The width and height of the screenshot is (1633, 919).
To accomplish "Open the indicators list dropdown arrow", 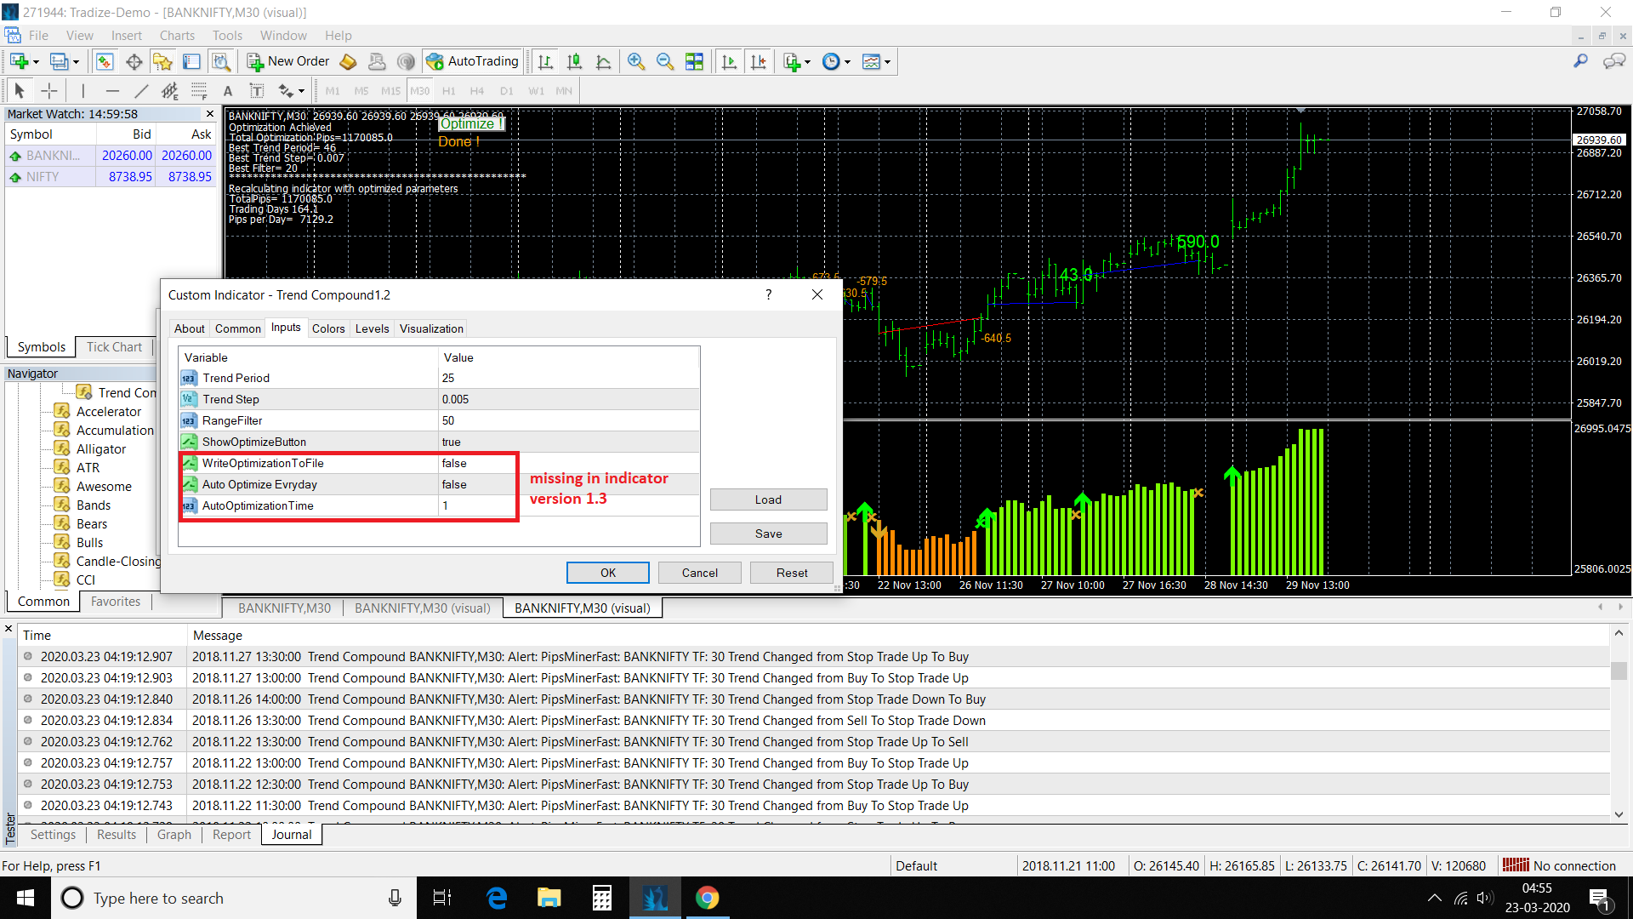I will [807, 62].
